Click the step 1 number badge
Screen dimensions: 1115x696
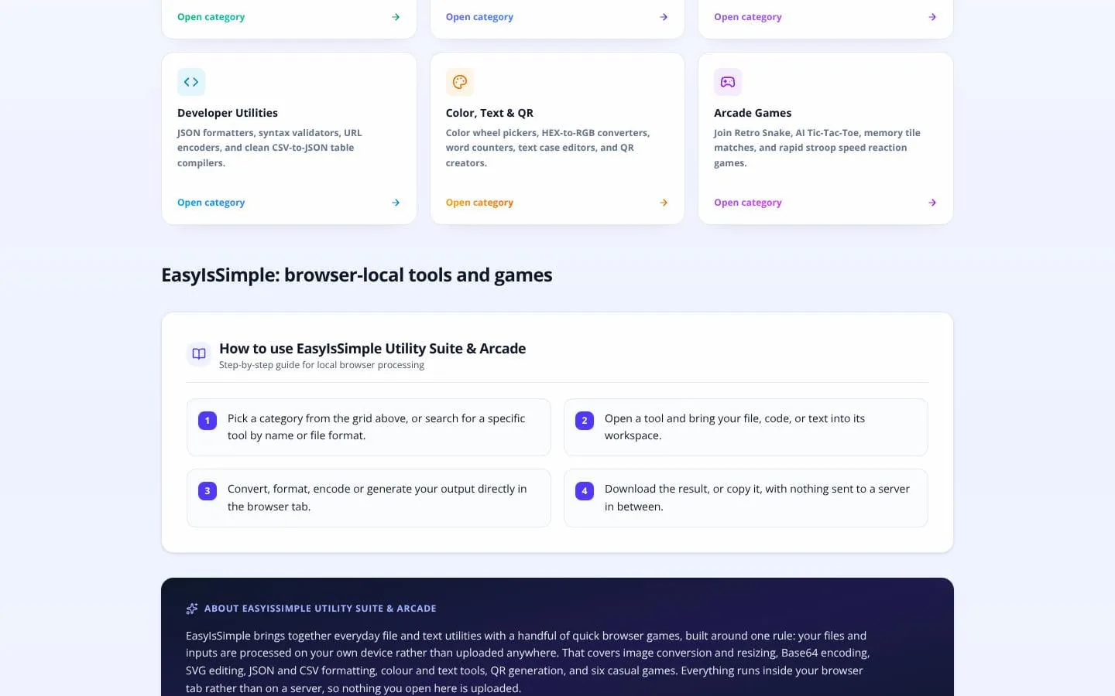[x=208, y=421]
